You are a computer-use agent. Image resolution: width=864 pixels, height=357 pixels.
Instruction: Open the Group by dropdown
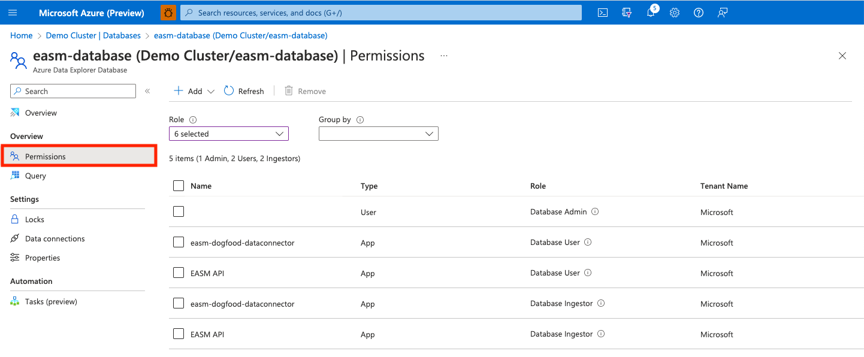coord(378,133)
